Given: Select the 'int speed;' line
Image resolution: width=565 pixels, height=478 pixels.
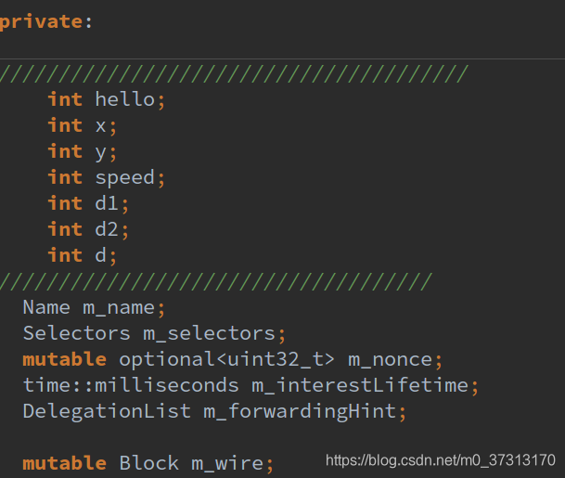Looking at the screenshot, I should [x=107, y=177].
